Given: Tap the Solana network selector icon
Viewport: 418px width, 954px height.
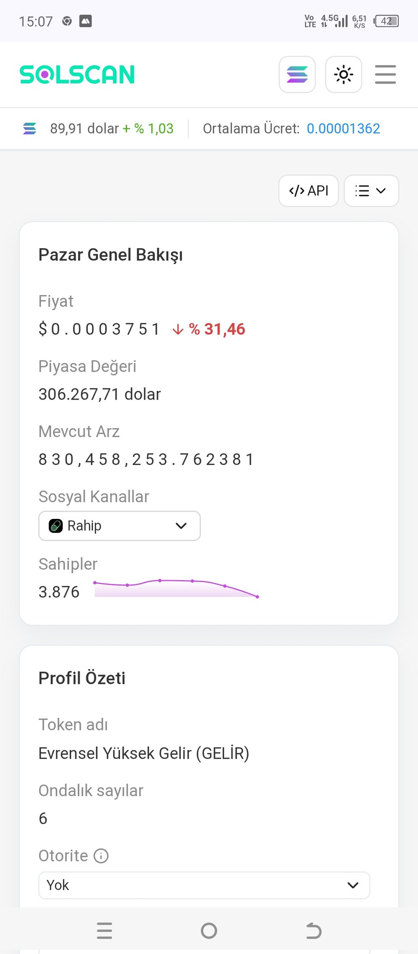Looking at the screenshot, I should pos(297,75).
